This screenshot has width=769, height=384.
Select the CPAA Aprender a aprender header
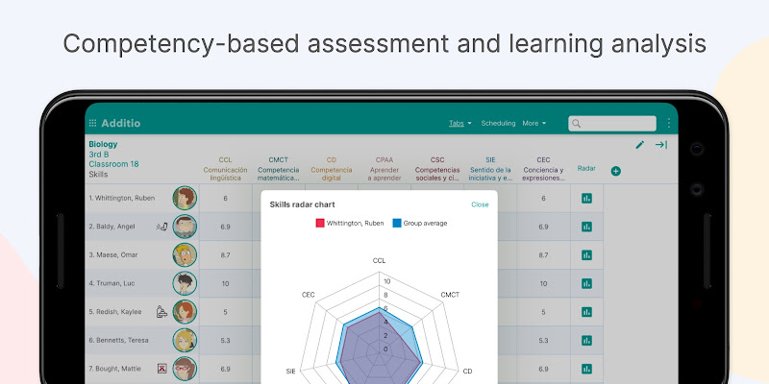[x=384, y=169]
